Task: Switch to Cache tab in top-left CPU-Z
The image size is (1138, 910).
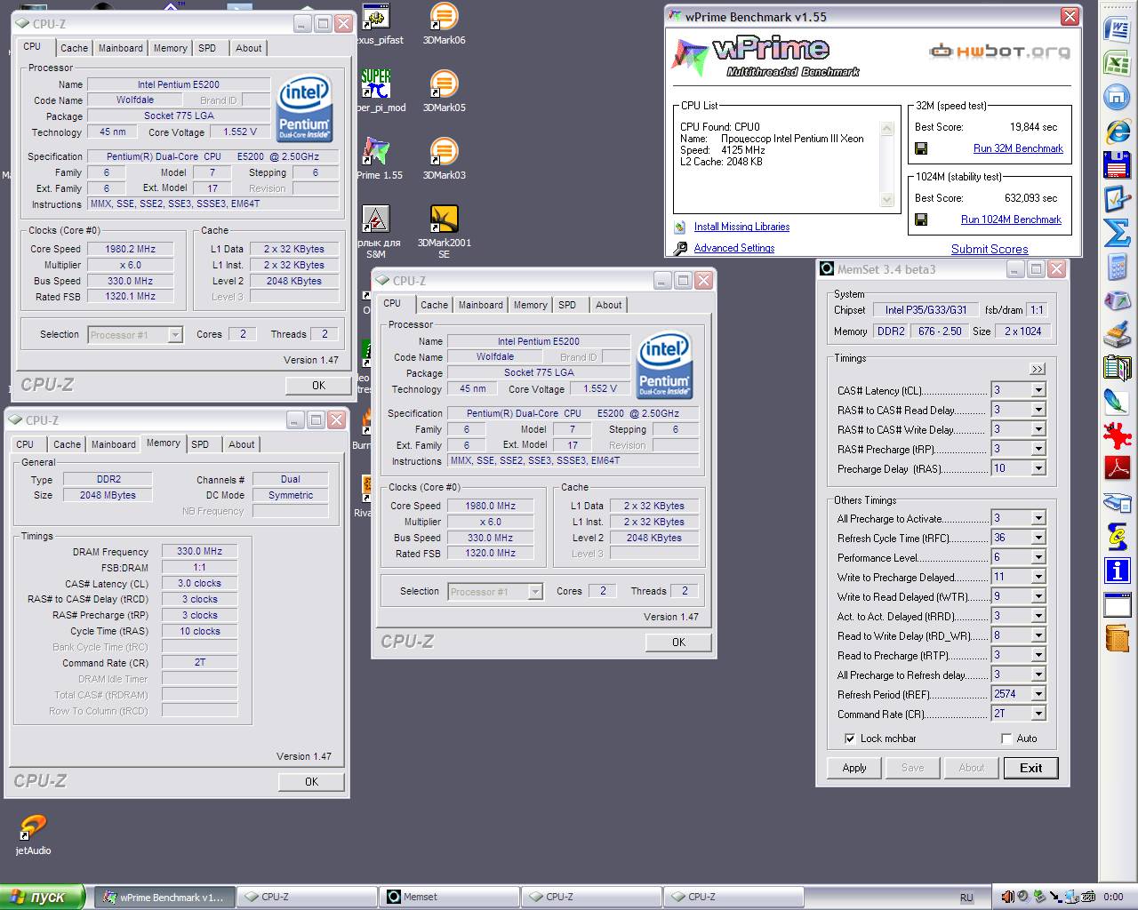Action: click(x=74, y=48)
